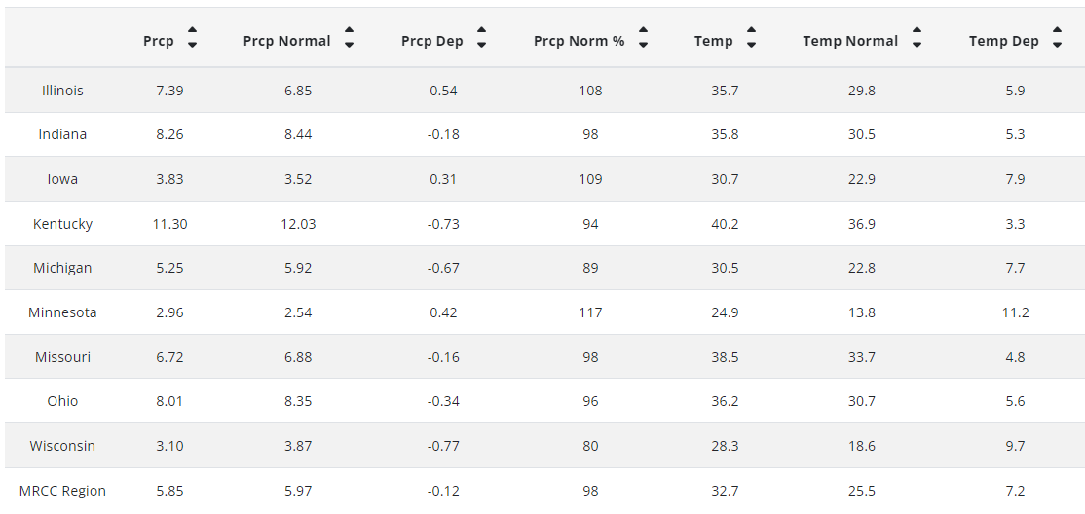1085x514 pixels.
Task: Select the Illinois row label
Action: click(x=62, y=90)
